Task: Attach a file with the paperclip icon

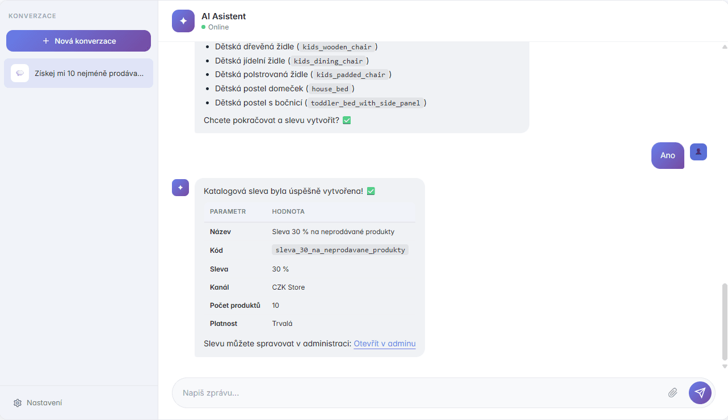Action: click(x=672, y=392)
